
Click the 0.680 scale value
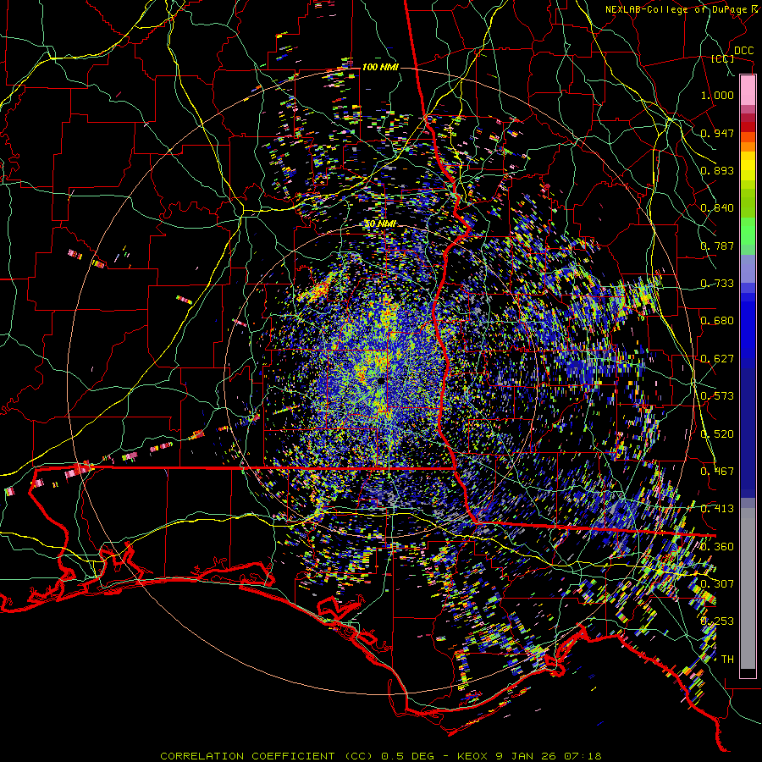(x=717, y=321)
